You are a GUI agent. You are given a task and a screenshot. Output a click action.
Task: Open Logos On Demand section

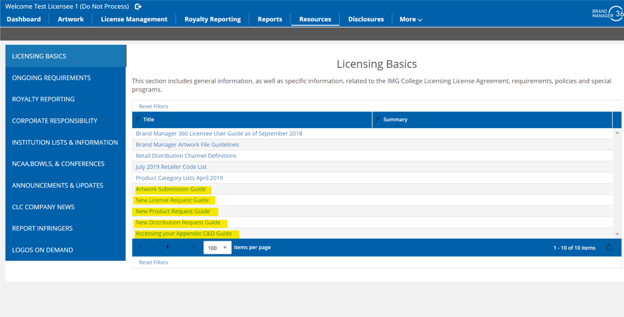pos(66,250)
